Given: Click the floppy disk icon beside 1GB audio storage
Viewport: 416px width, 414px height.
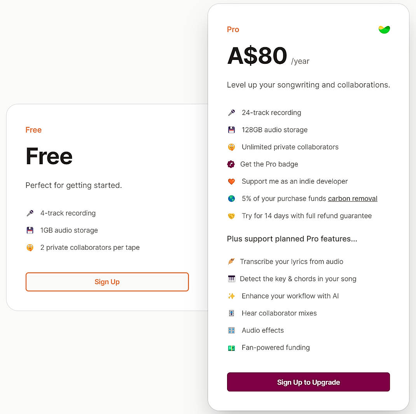Looking at the screenshot, I should click(30, 230).
